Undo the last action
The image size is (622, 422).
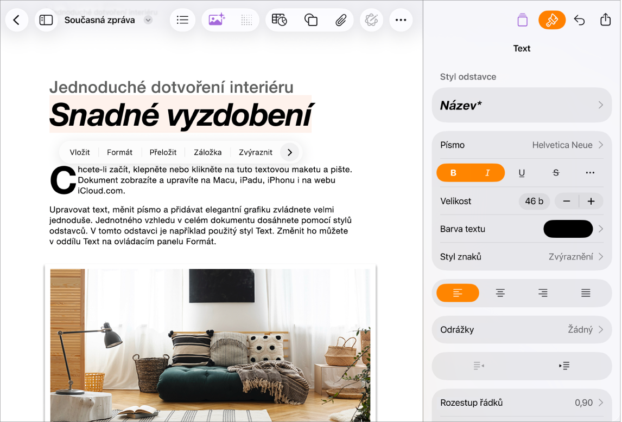[579, 20]
